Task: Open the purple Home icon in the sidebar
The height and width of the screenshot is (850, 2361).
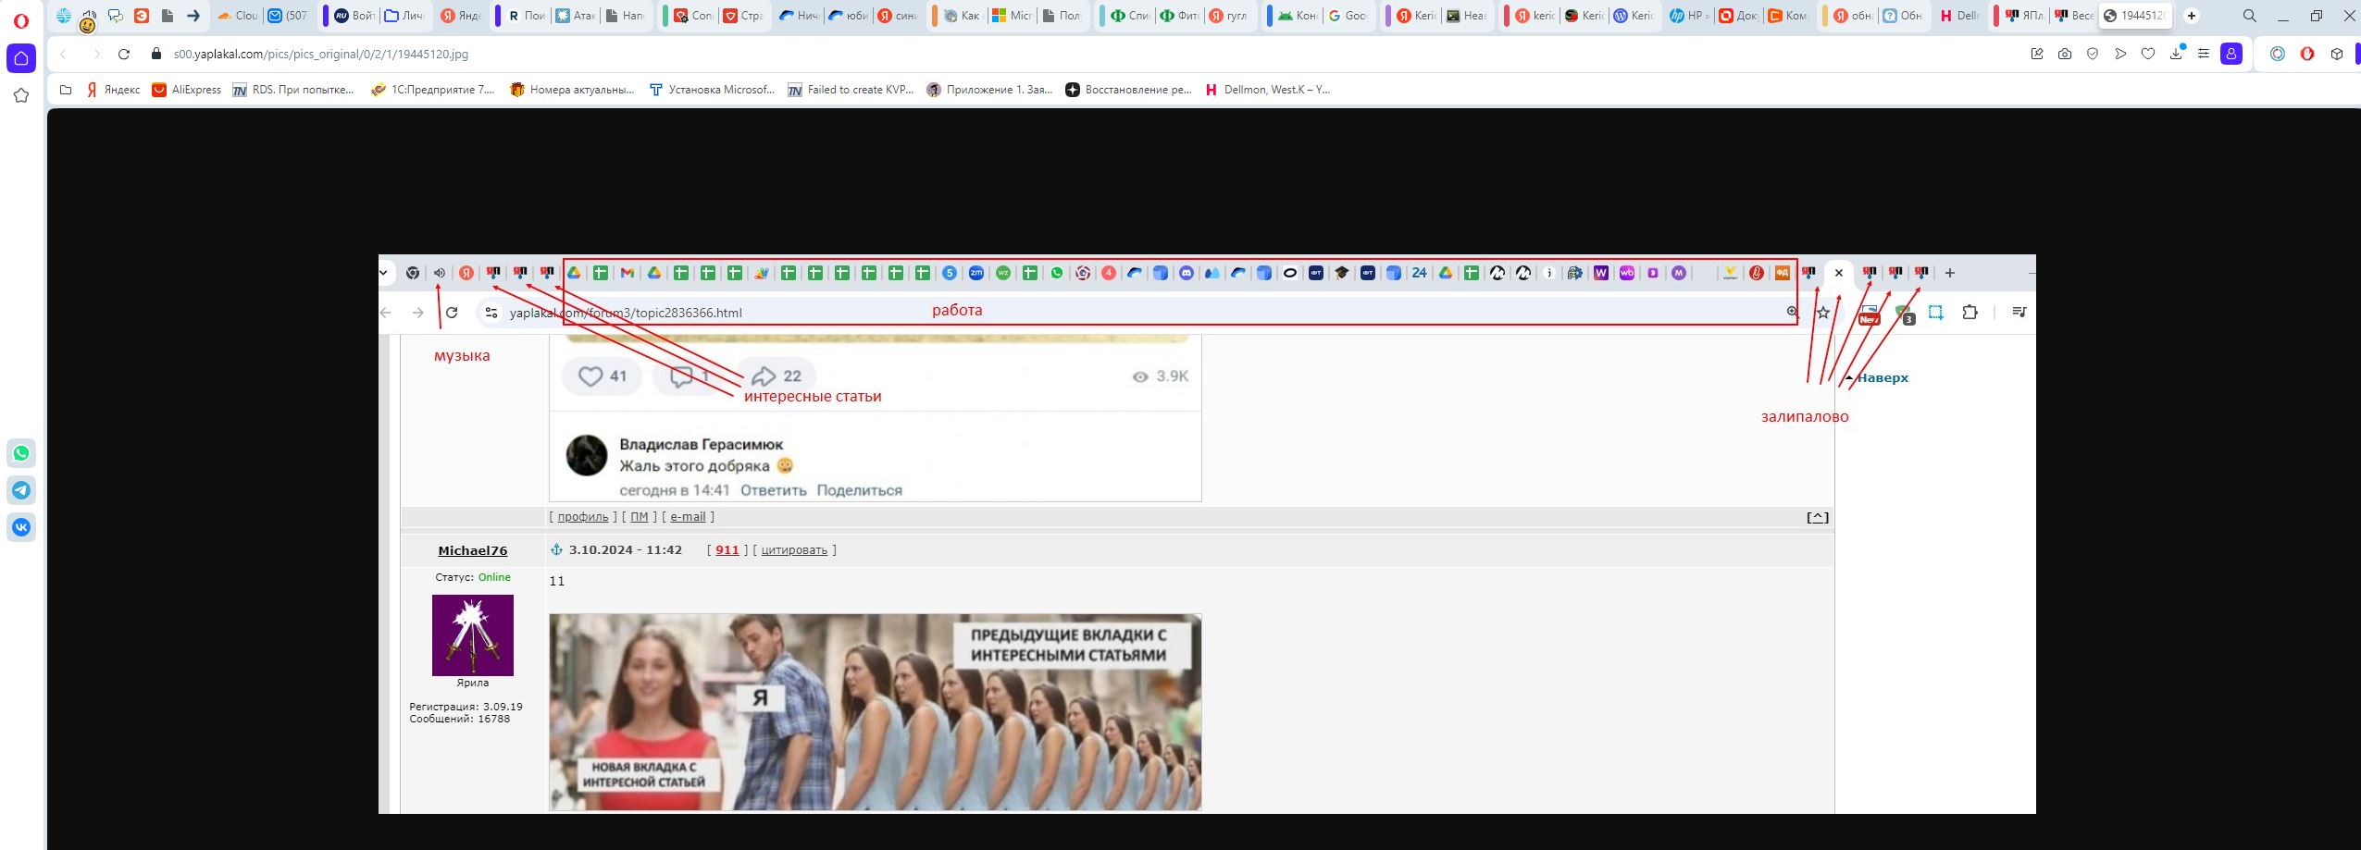Action: pos(21,58)
